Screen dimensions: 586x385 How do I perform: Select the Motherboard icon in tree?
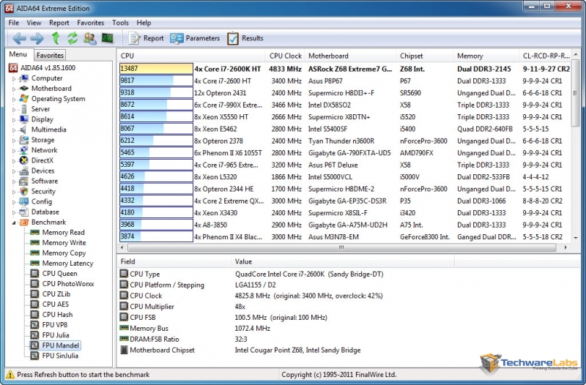24,89
